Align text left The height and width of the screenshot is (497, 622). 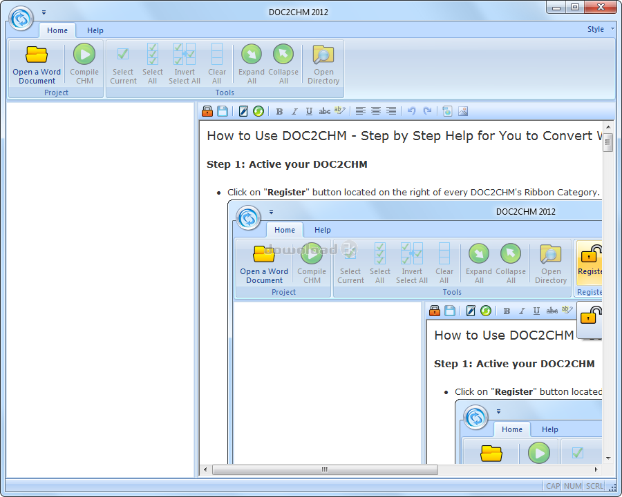click(x=360, y=111)
